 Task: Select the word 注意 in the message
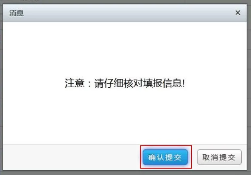coord(75,83)
